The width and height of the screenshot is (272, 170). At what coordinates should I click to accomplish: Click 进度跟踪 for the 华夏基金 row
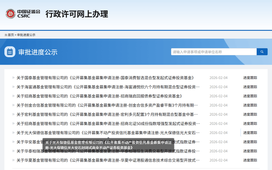click(250, 160)
